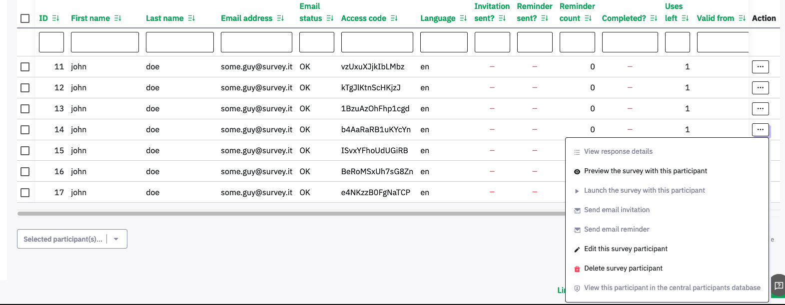
Task: Click the sort icon next to First name
Action: click(117, 18)
